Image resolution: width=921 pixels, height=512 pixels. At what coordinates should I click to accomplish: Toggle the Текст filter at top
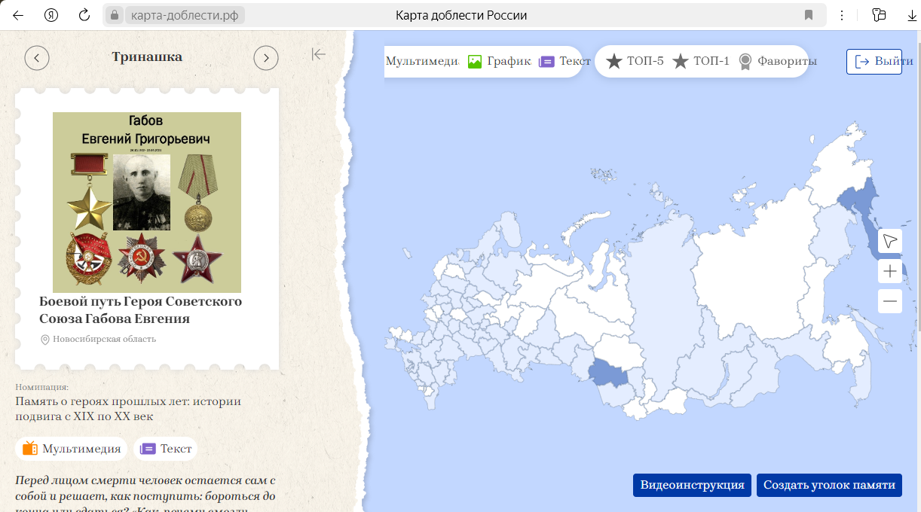(565, 61)
